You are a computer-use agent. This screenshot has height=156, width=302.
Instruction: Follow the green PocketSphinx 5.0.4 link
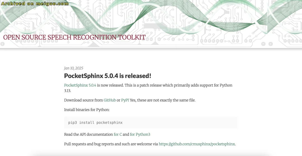click(x=80, y=85)
